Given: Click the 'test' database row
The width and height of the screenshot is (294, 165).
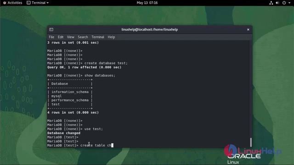Looking at the screenshot, I should click(70, 104).
